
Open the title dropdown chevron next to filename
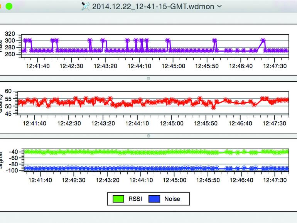point(219,7)
